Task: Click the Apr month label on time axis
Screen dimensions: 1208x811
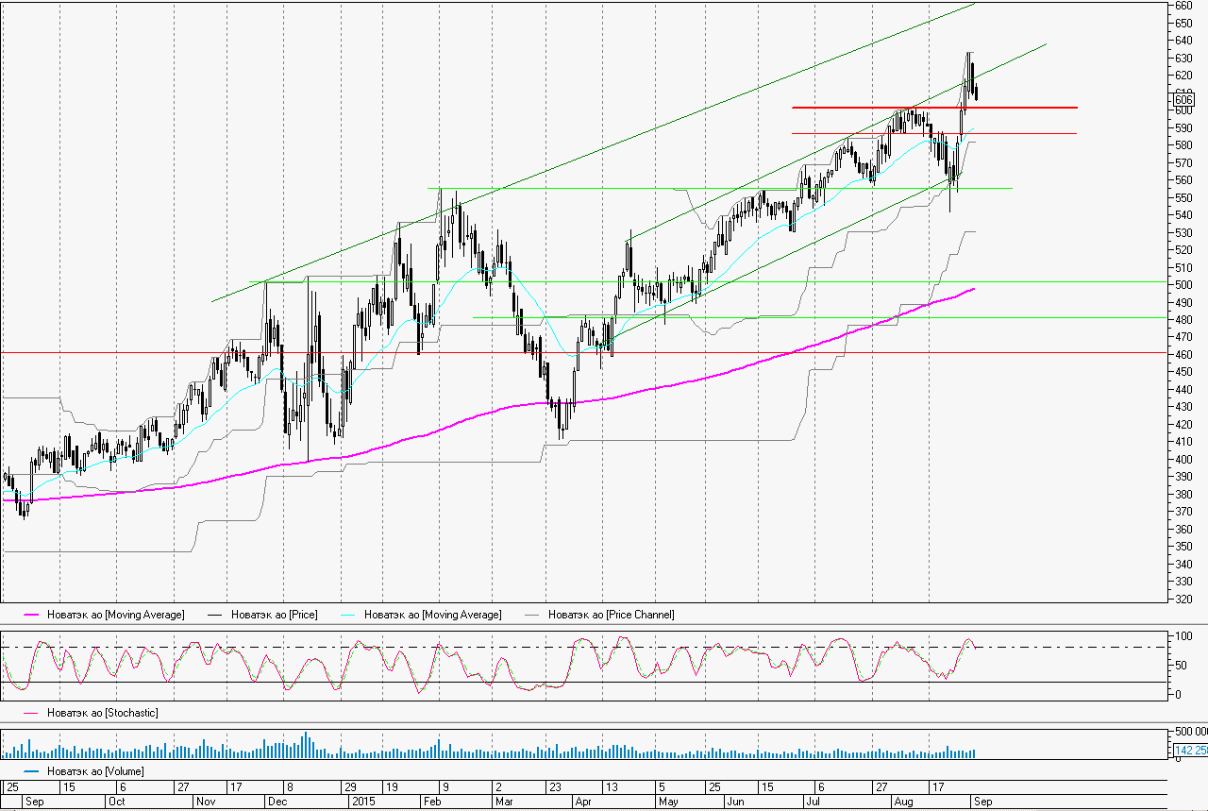Action: pos(582,802)
